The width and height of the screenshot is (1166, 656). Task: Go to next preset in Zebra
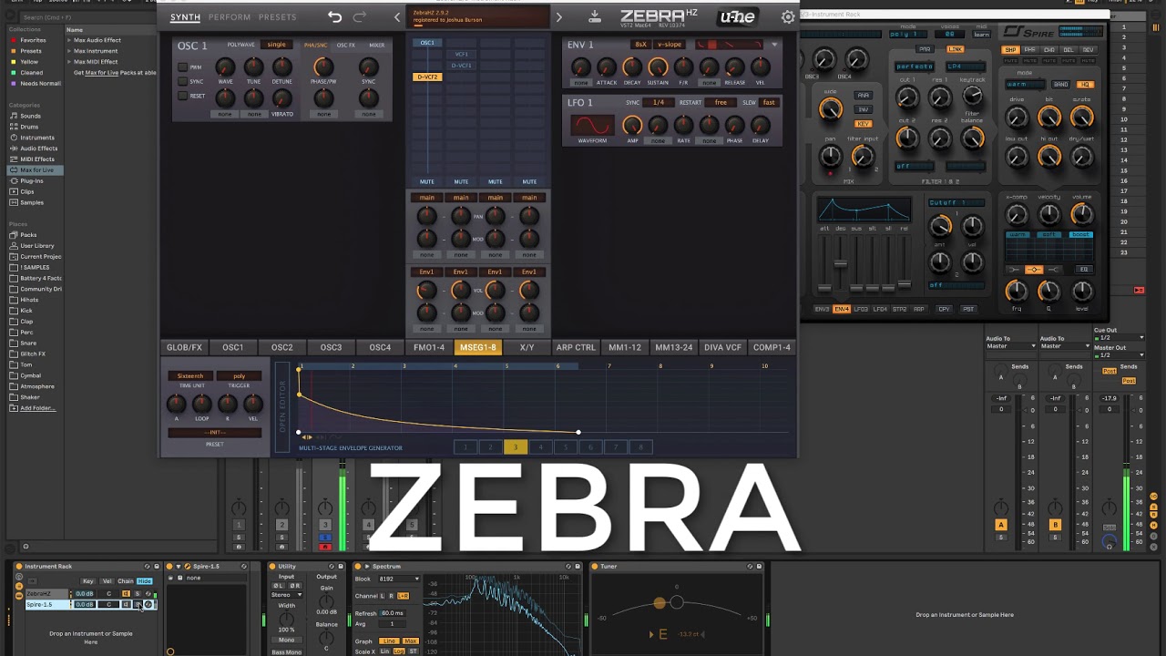pos(559,16)
